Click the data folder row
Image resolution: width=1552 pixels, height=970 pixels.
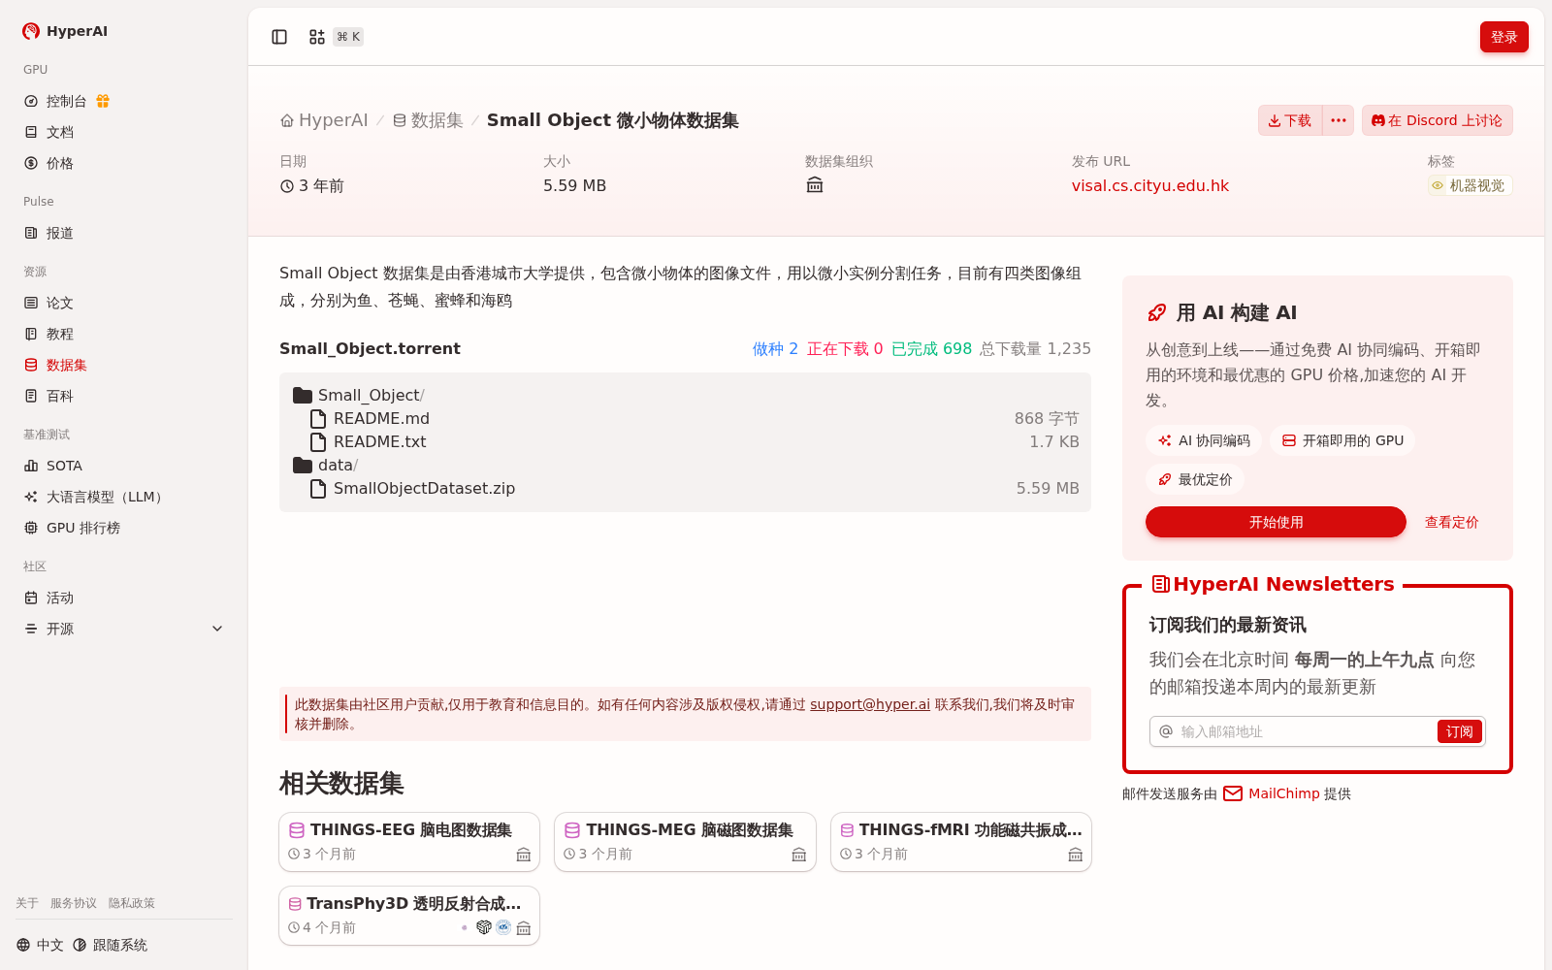click(685, 465)
